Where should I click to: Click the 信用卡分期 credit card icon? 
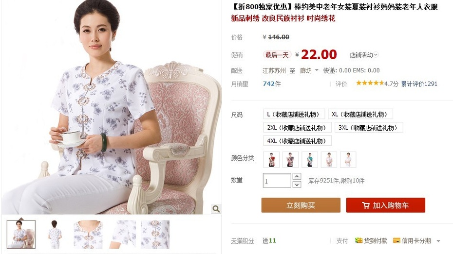point(396,240)
